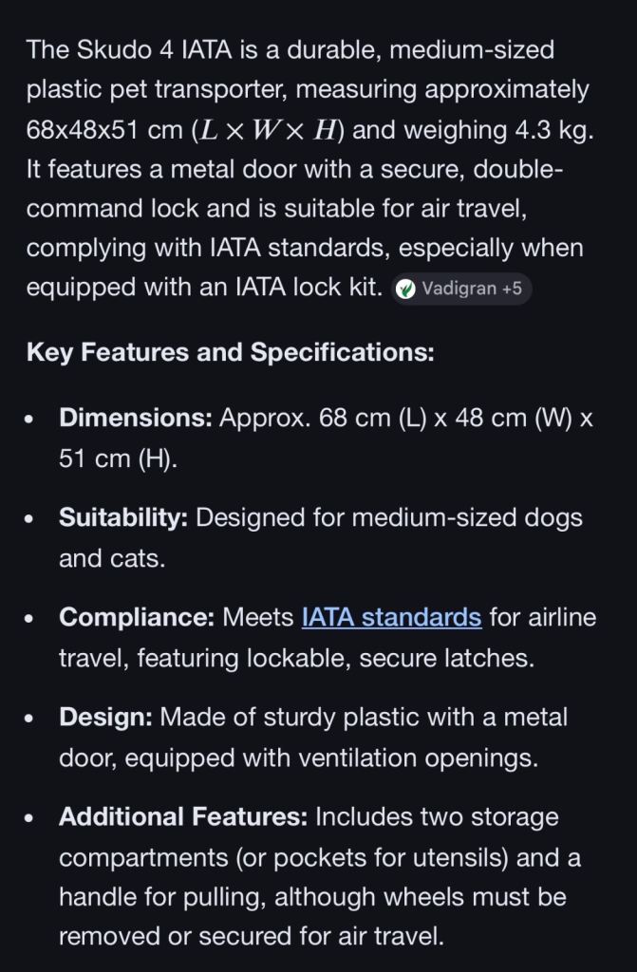Click the "Key Features and Specifications:" heading
The image size is (637, 972).
[x=230, y=353]
